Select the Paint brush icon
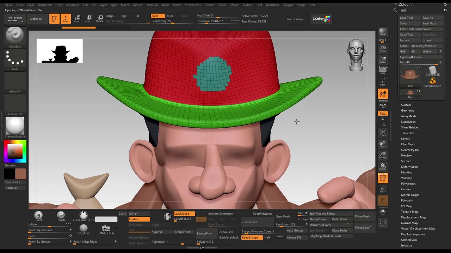This screenshot has height=253, width=451. point(38,216)
